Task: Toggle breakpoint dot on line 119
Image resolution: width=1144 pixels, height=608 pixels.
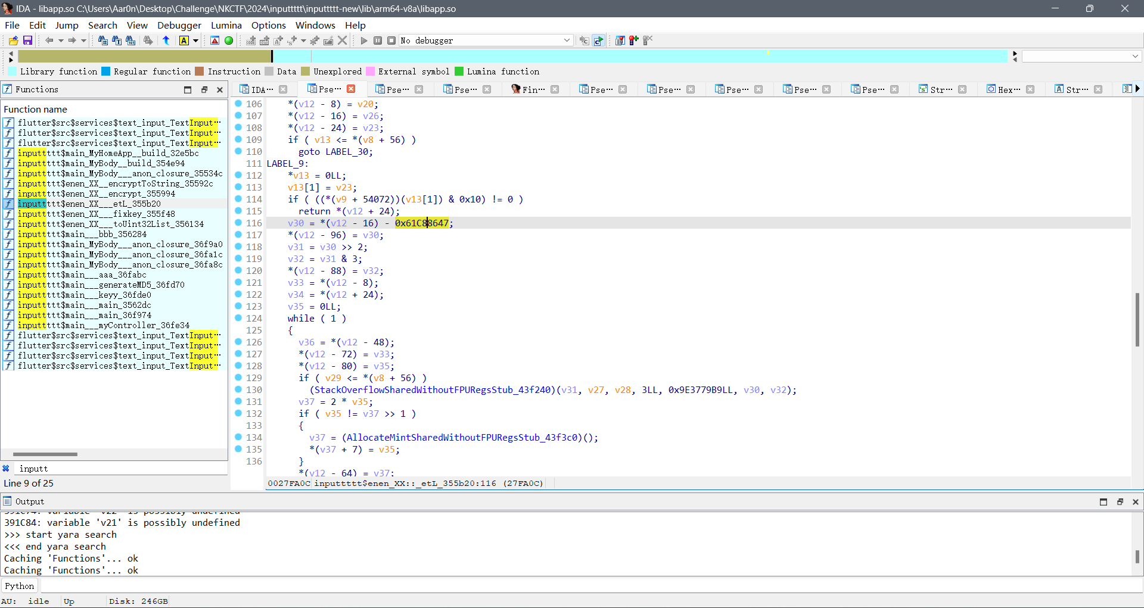Action: (238, 258)
